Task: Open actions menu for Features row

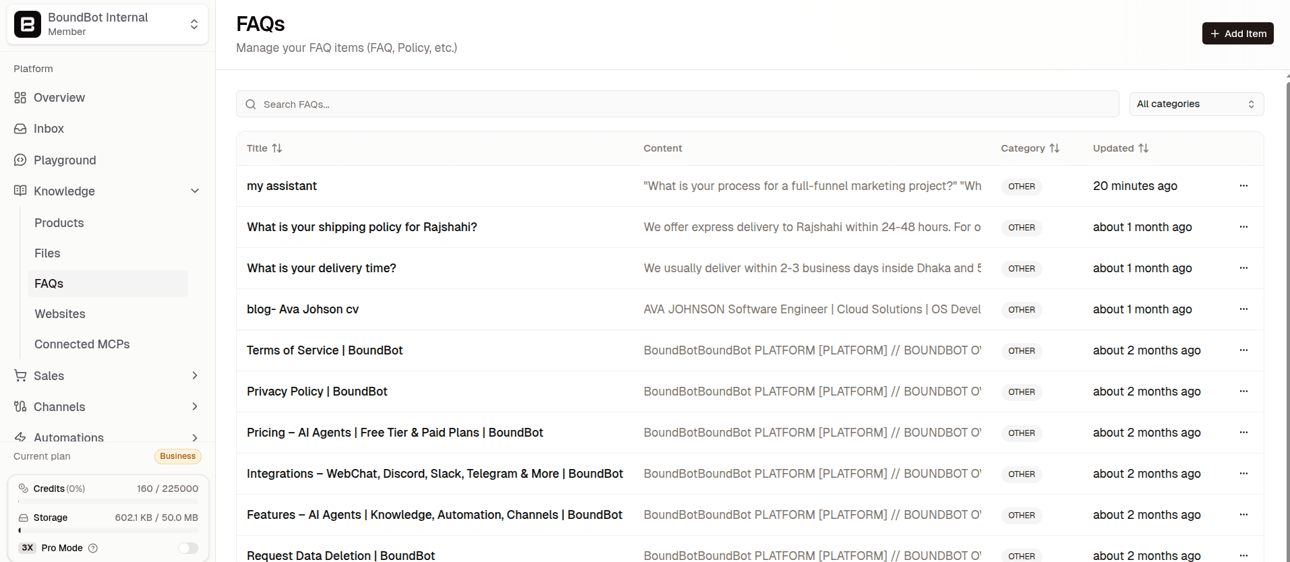Action: 1243,514
